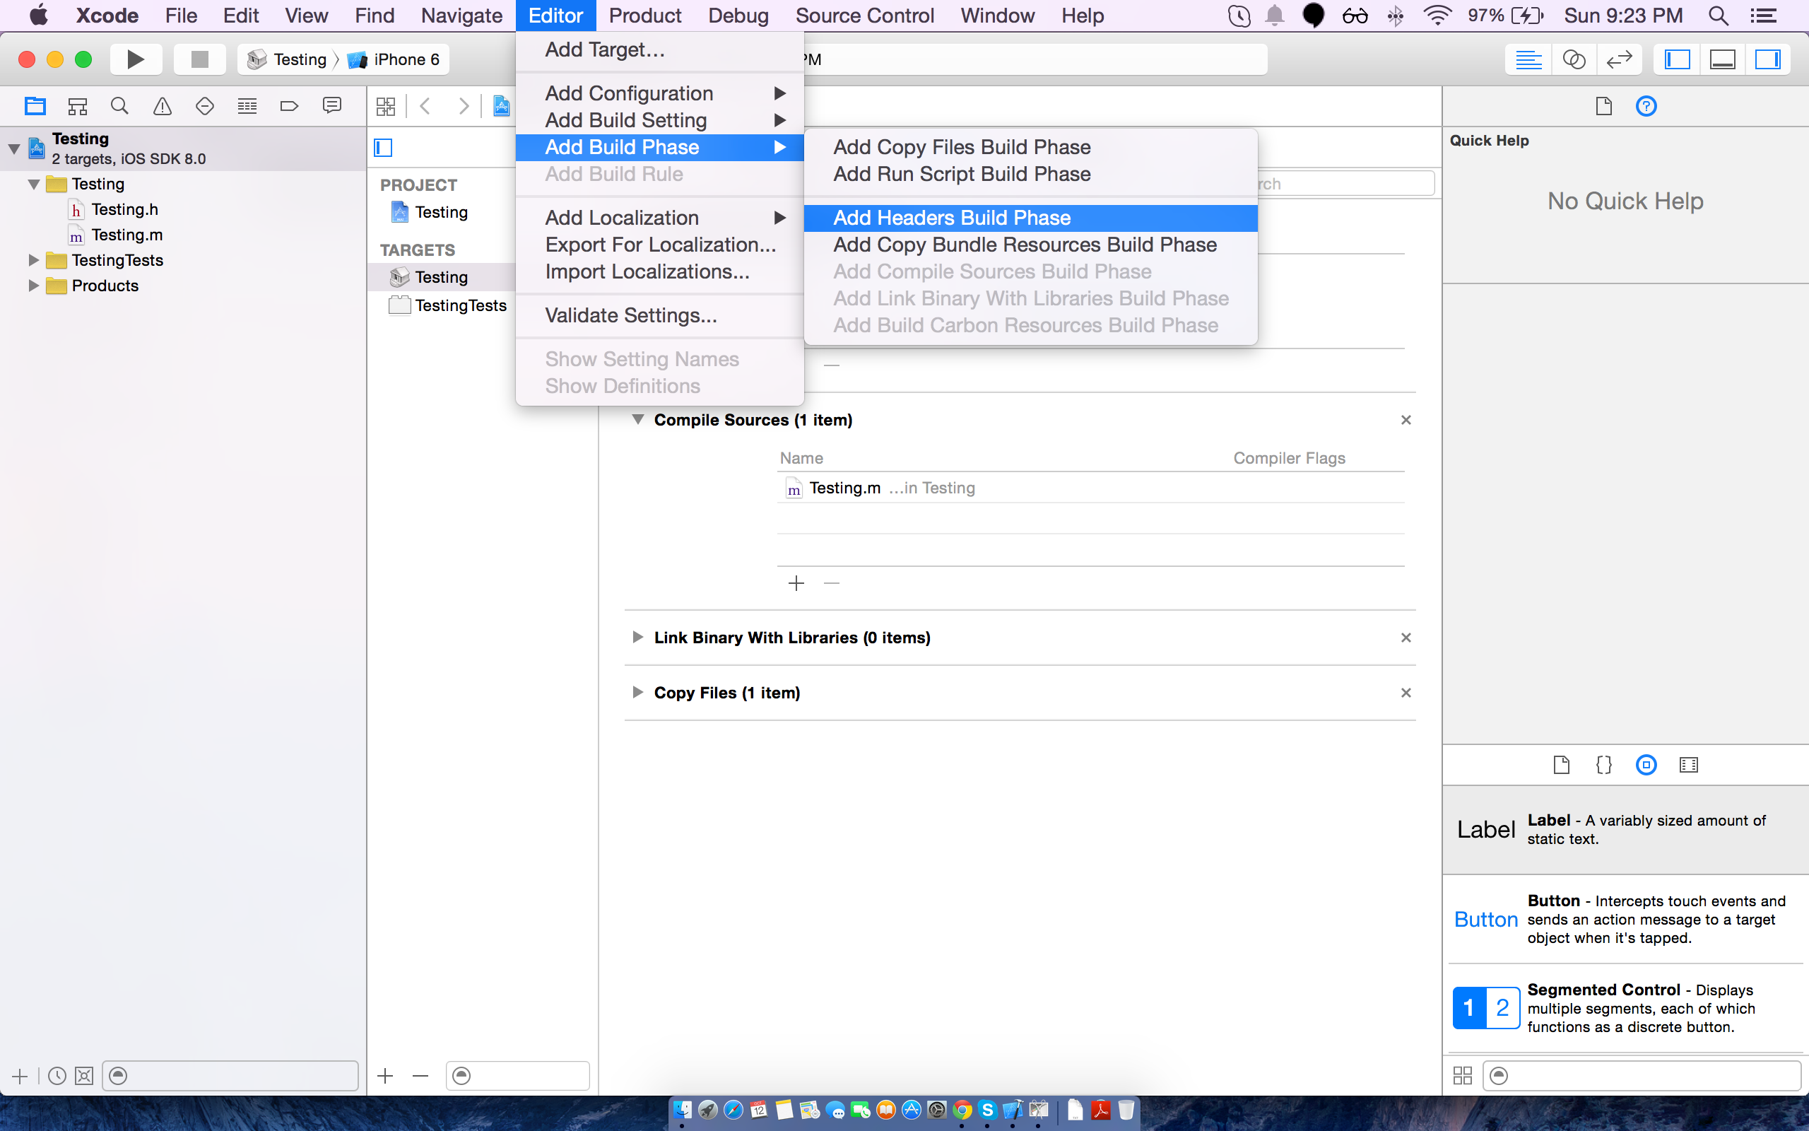Show the Quick Help inspector
1809x1131 pixels.
[x=1646, y=106]
